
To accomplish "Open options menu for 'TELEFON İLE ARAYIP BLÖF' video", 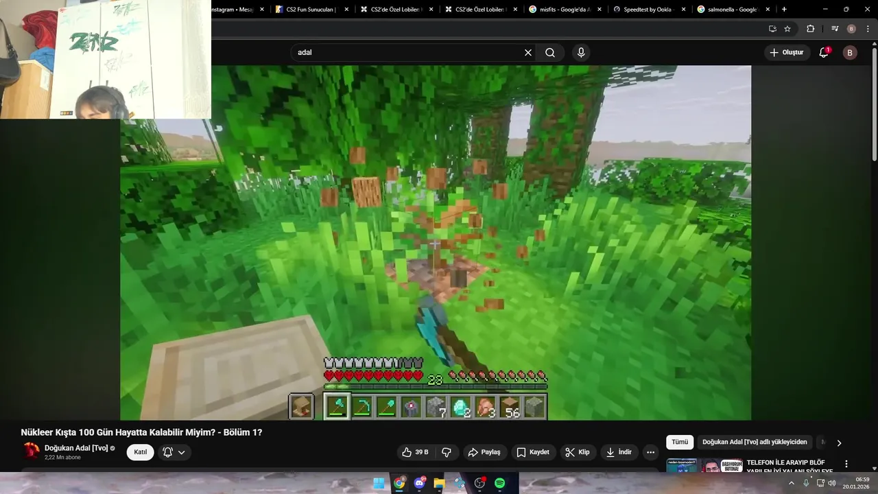I will tap(846, 464).
